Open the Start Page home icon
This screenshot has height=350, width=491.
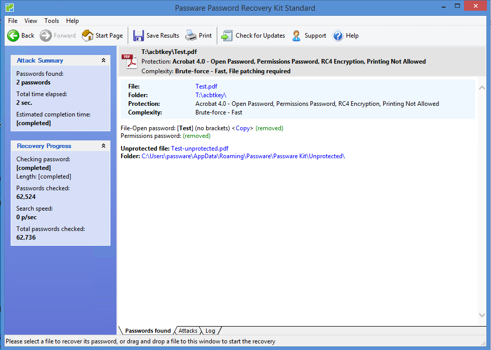[x=88, y=35]
